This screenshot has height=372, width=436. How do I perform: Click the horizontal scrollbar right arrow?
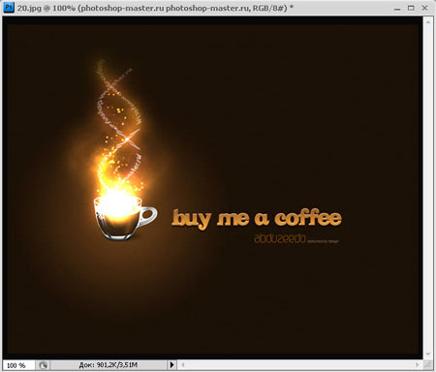click(418, 365)
